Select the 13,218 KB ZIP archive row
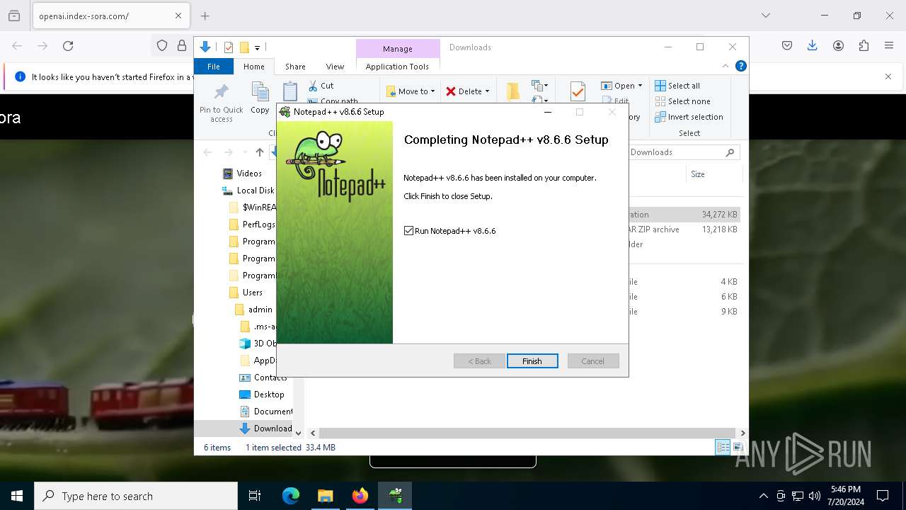The image size is (906, 510). coord(684,229)
